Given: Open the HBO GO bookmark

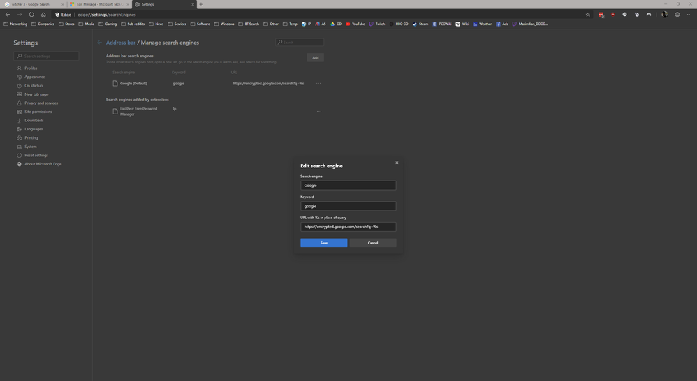Looking at the screenshot, I should 399,24.
